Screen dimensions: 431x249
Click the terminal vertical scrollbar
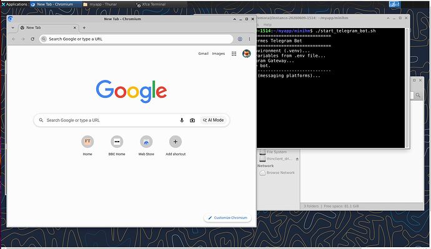(407, 88)
